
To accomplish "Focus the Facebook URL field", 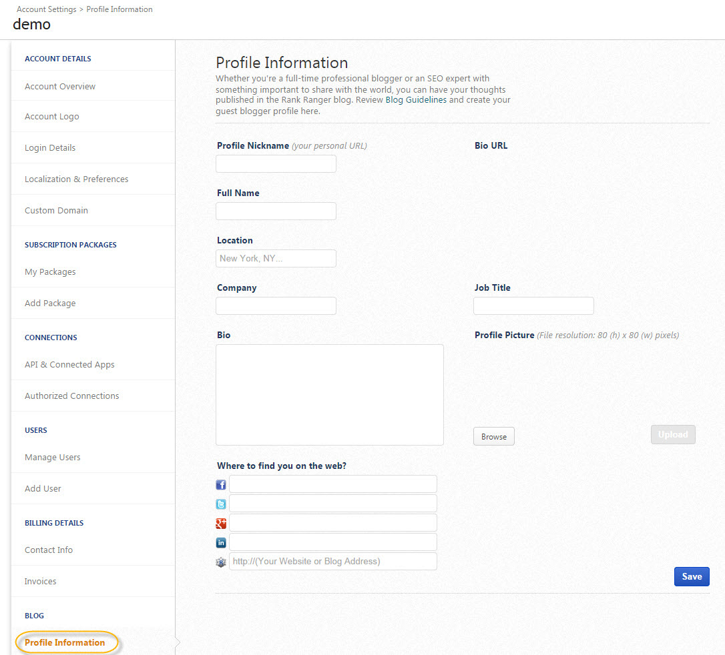I will pos(333,484).
